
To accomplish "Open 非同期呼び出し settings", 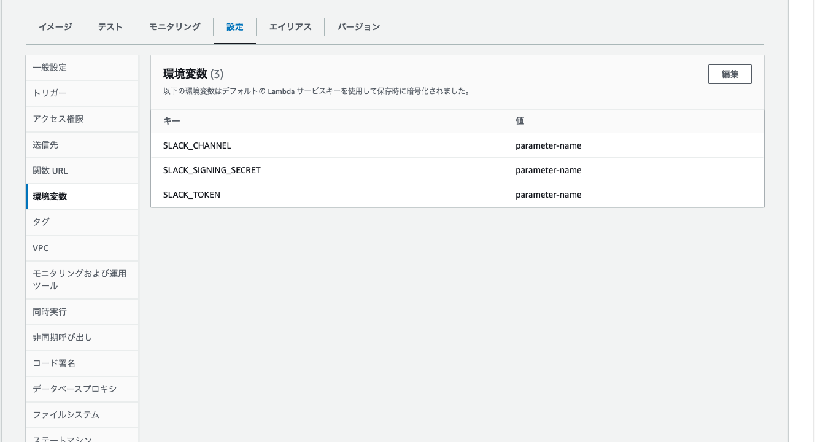I will (82, 338).
